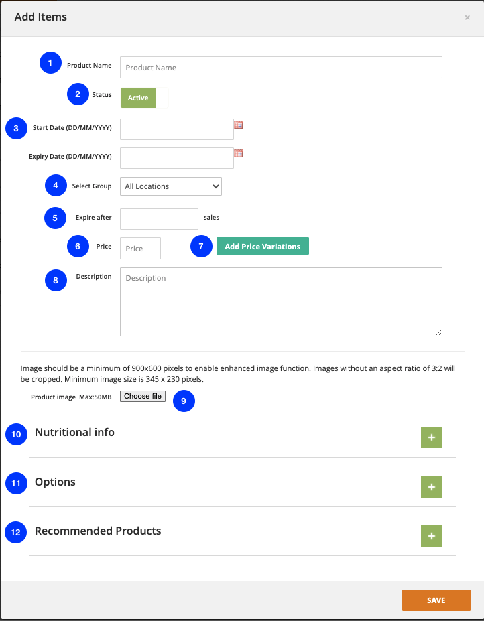Viewport: 484px width, 621px height.
Task: Expand Options section with plus icon
Action: [431, 487]
